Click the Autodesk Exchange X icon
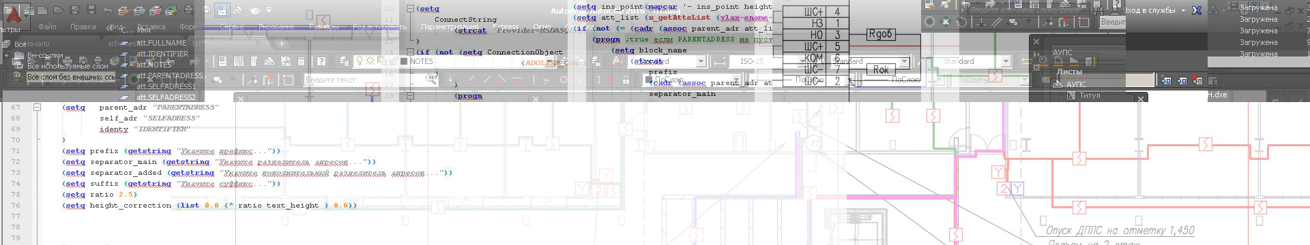 point(1197,10)
